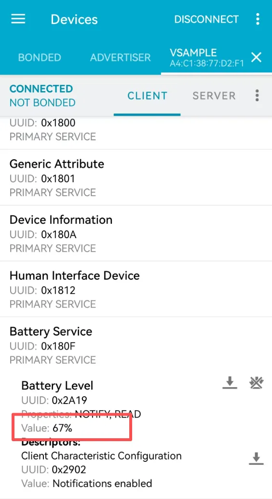The width and height of the screenshot is (272, 499).
Task: Tap the DISCONNECT button
Action: coord(206,19)
